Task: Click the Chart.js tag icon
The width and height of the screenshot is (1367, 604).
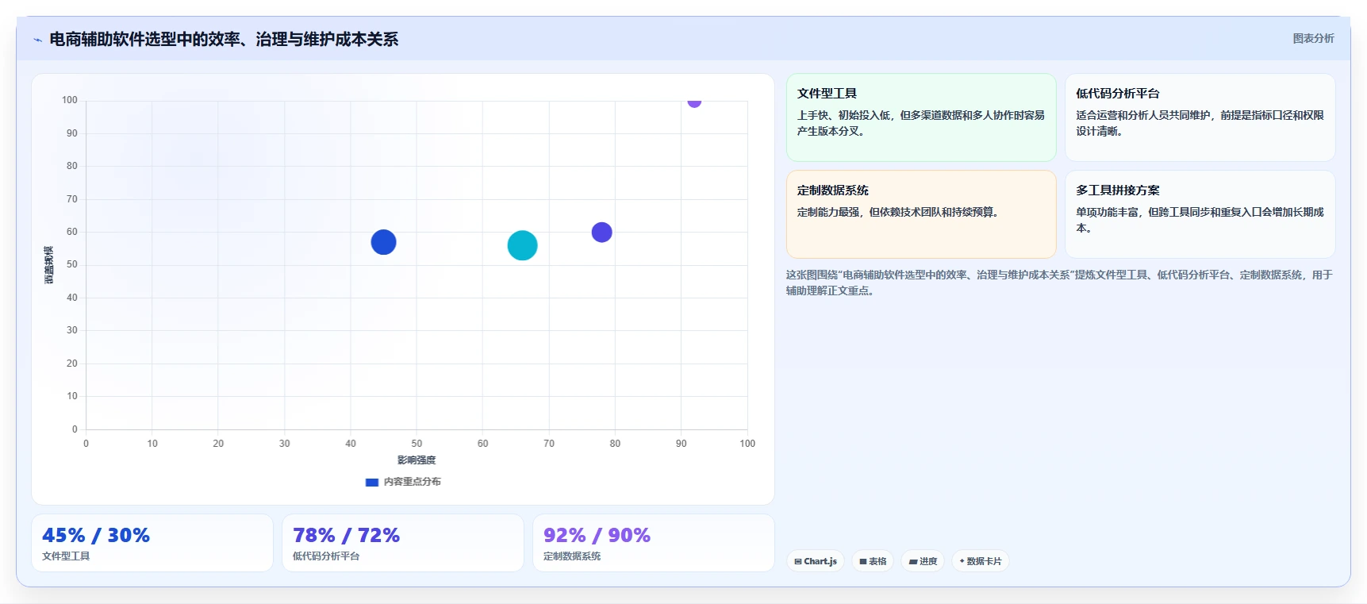Action: (x=798, y=561)
